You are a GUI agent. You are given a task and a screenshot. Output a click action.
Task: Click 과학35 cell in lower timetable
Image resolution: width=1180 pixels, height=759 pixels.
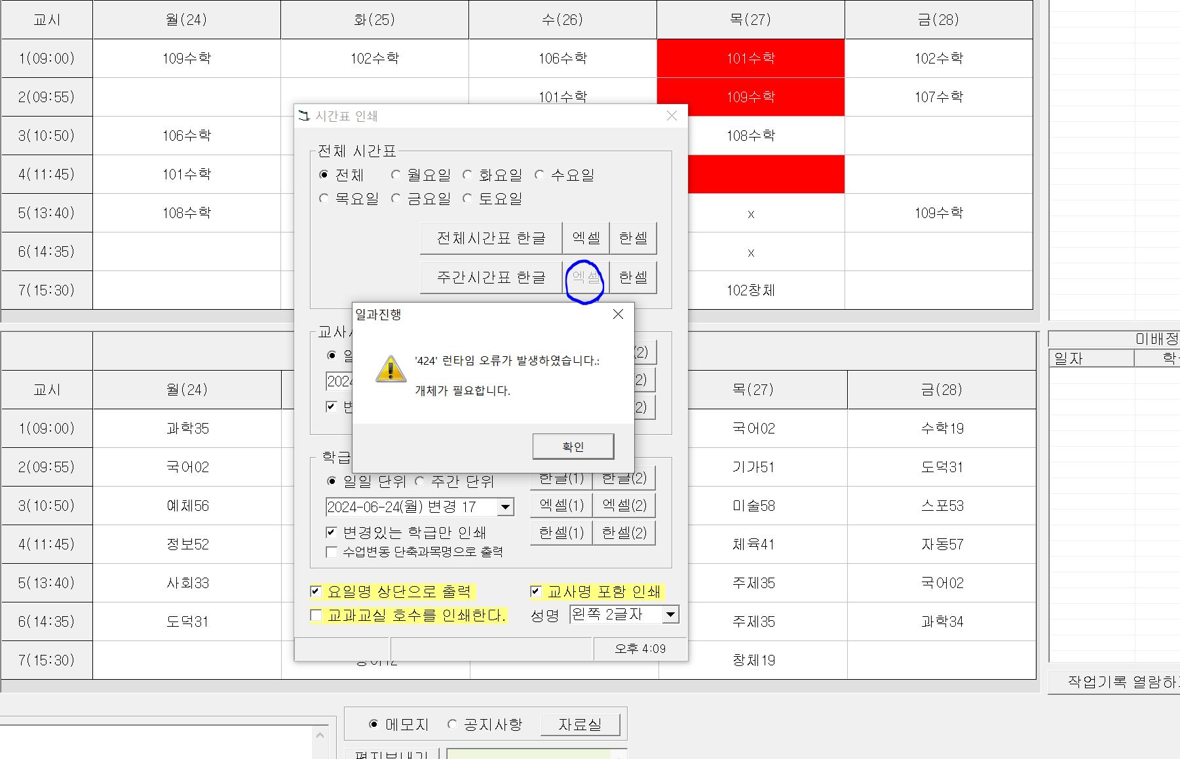187,428
